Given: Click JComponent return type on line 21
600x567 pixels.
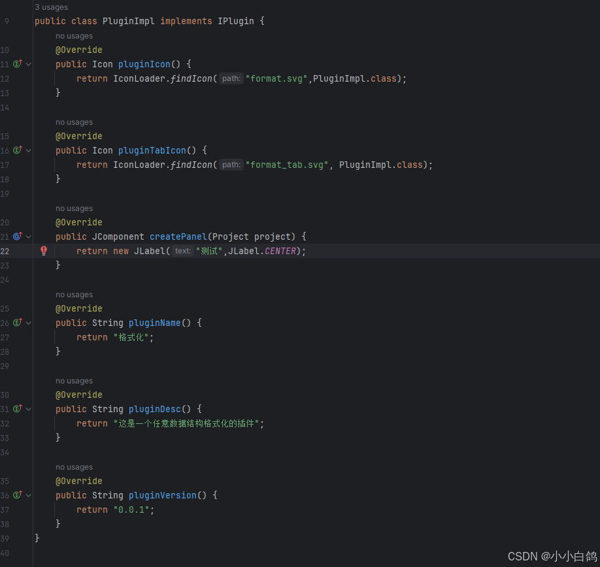Looking at the screenshot, I should point(118,236).
